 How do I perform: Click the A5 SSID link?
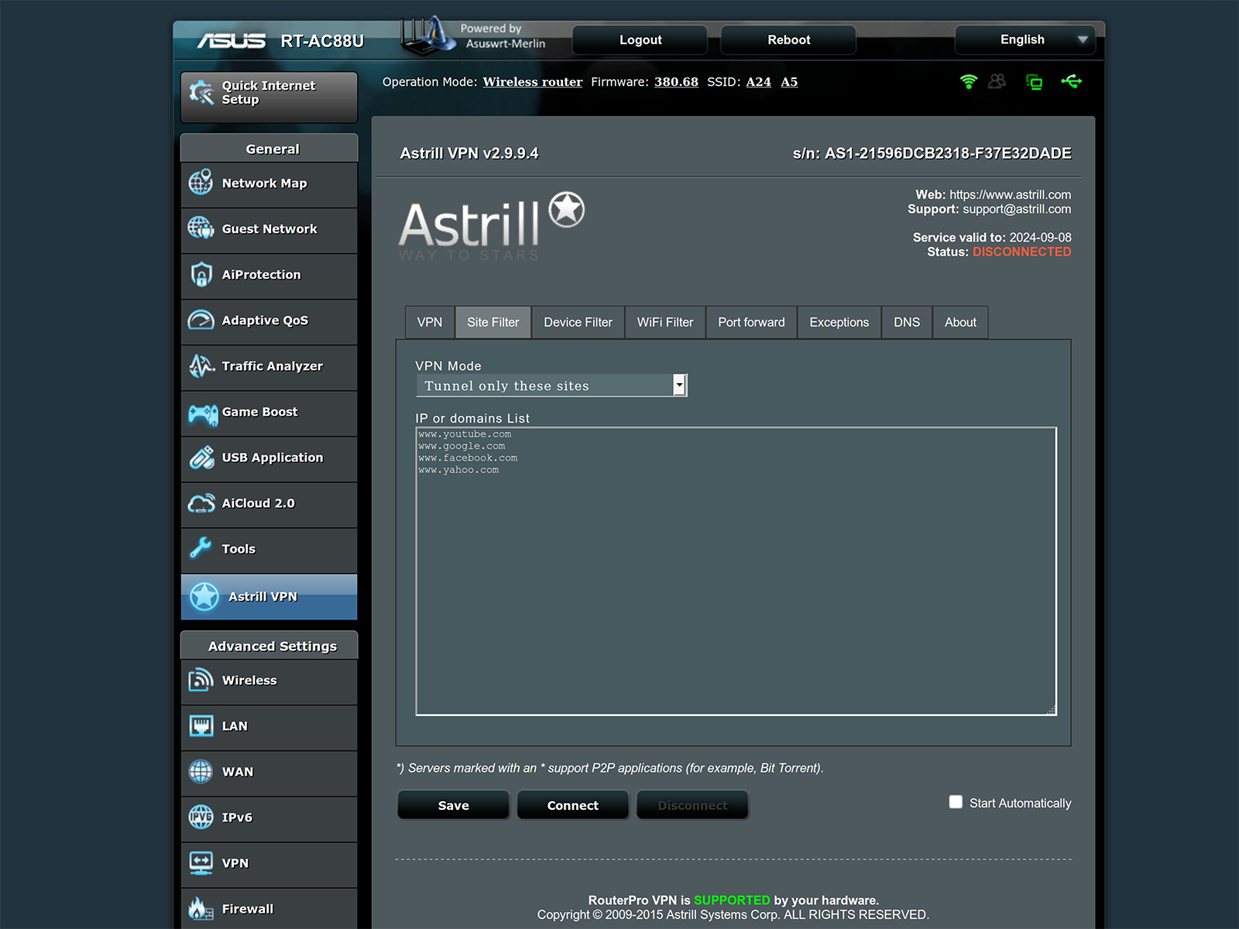click(789, 82)
